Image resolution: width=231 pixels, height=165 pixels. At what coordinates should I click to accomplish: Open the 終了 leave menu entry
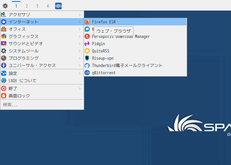tap(42, 88)
